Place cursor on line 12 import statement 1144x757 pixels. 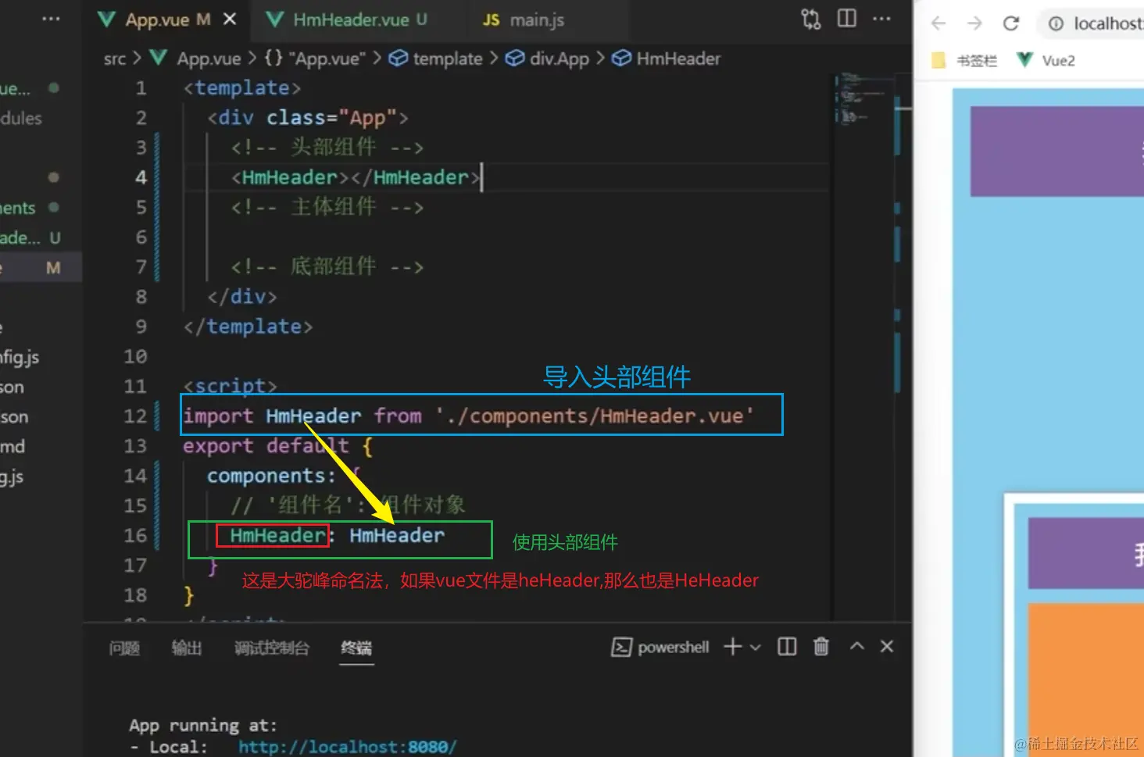[468, 416]
